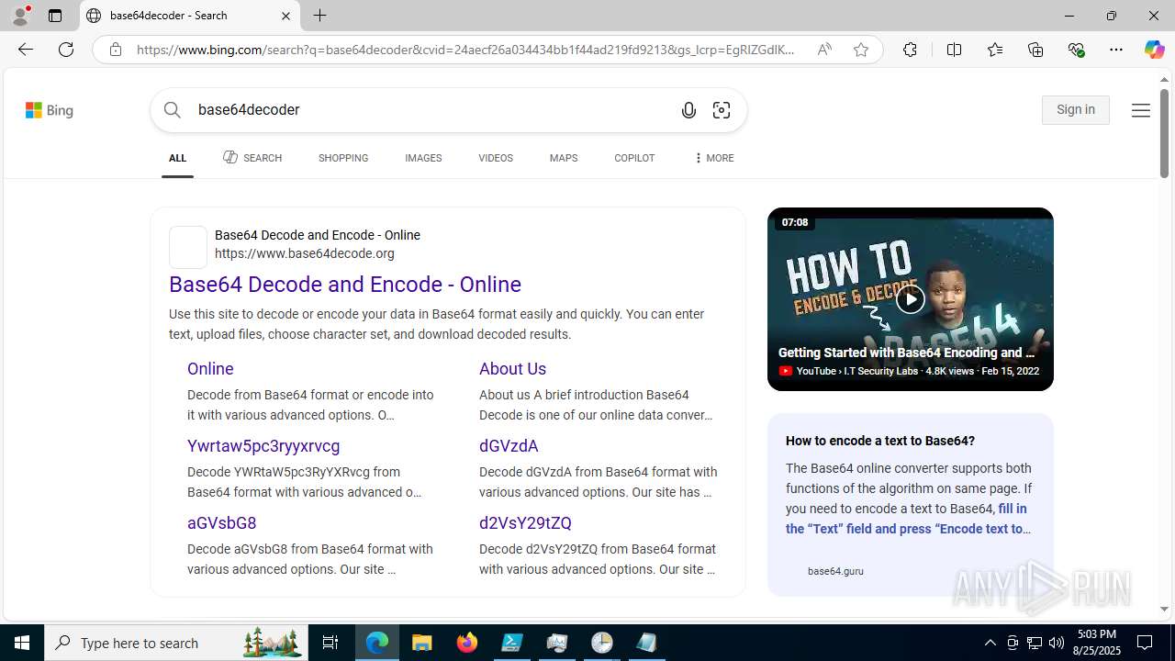
Task: Open Task View on taskbar
Action: click(330, 643)
